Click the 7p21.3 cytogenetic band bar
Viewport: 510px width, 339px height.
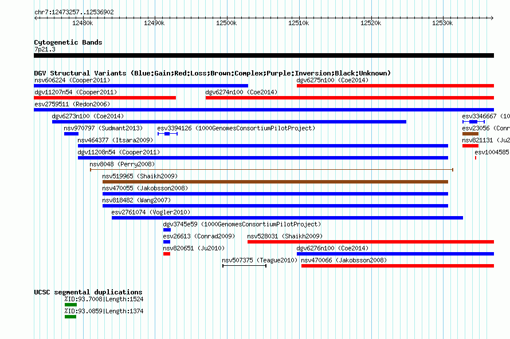(x=264, y=55)
